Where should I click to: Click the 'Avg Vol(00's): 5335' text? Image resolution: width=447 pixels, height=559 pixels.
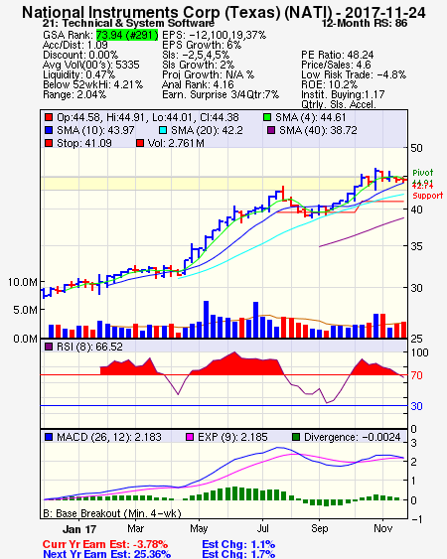point(91,65)
